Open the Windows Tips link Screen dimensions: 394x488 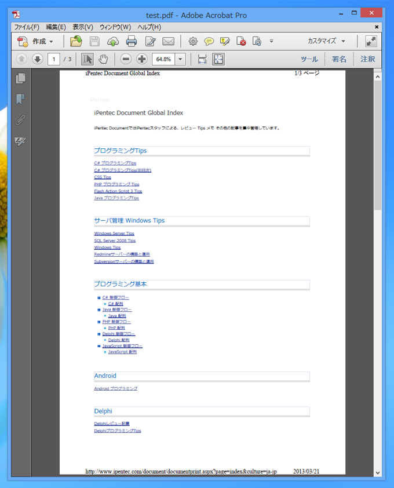point(107,247)
